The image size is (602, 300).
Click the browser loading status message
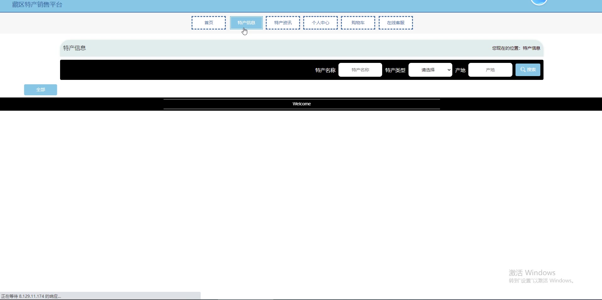[31, 296]
